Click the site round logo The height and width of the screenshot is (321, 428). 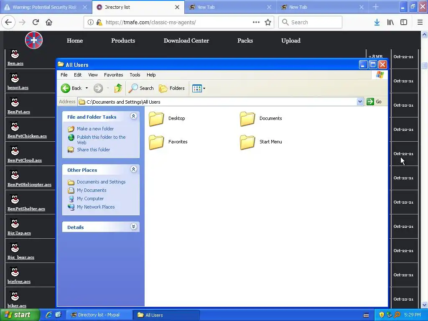(x=34, y=40)
